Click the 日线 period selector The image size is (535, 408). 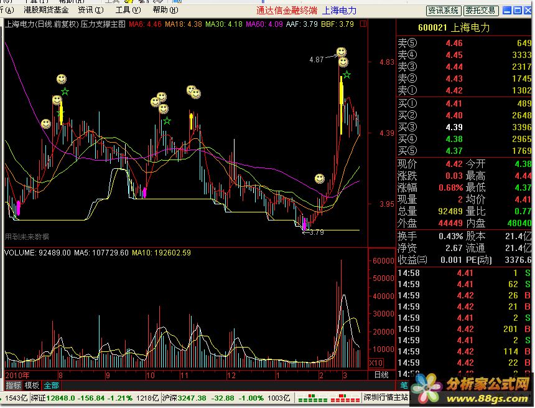381,374
